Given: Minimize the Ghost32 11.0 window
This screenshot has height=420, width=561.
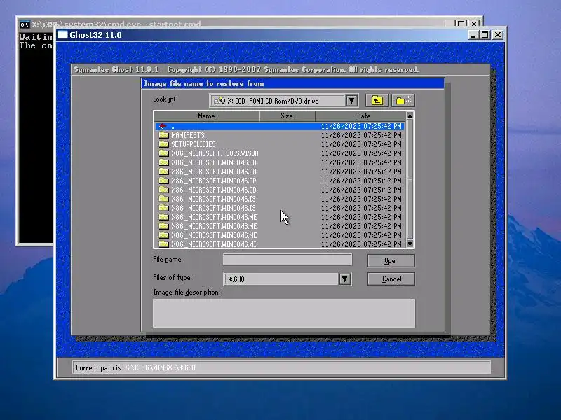Looking at the screenshot, I should (473, 35).
